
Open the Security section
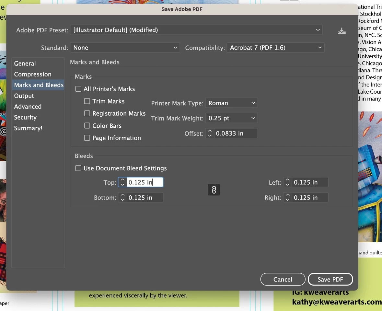[x=38, y=117]
